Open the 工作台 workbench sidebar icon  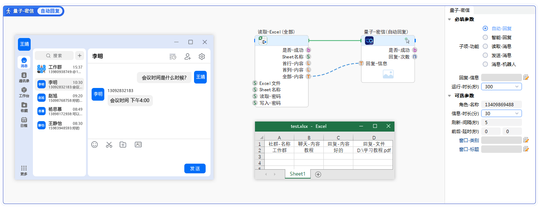24,92
